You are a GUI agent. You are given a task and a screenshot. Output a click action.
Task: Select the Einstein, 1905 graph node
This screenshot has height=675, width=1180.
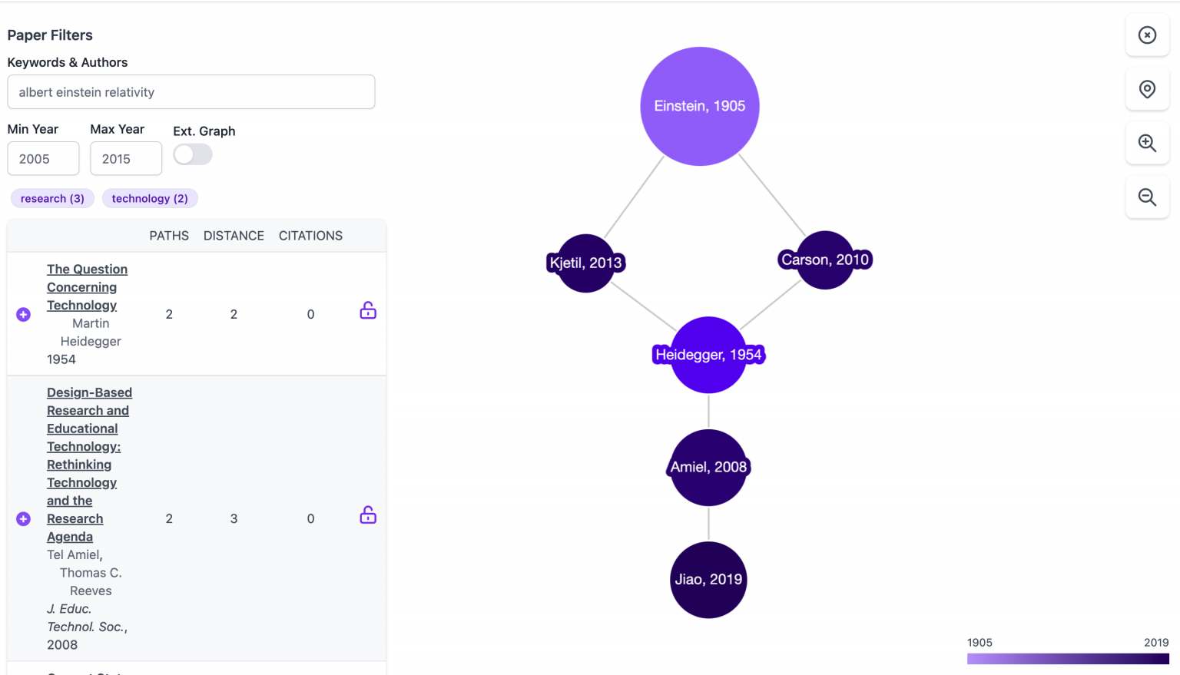[x=699, y=106]
